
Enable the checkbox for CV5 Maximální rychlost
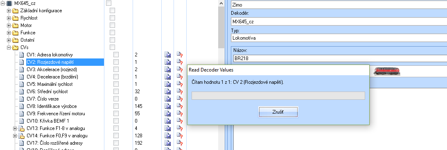tap(116, 84)
